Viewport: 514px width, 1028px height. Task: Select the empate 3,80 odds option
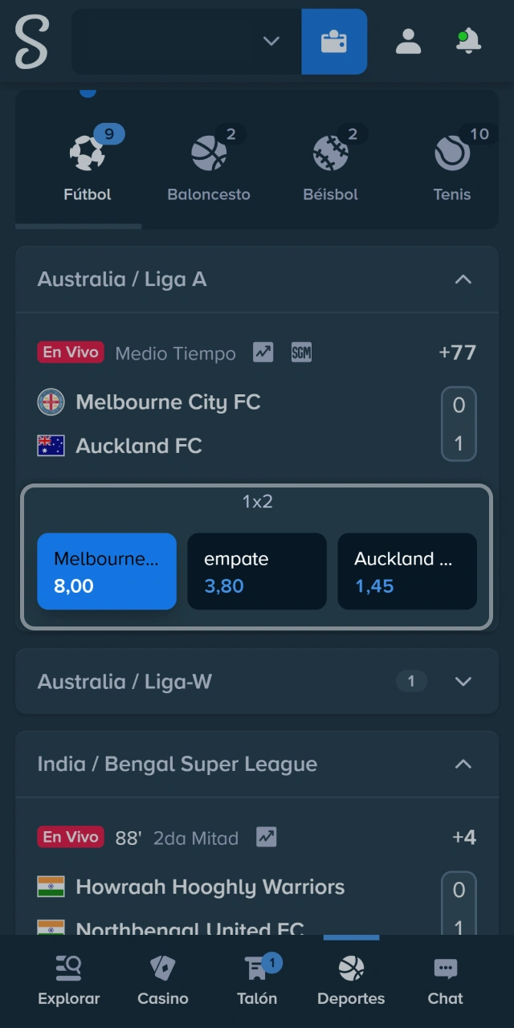256,571
